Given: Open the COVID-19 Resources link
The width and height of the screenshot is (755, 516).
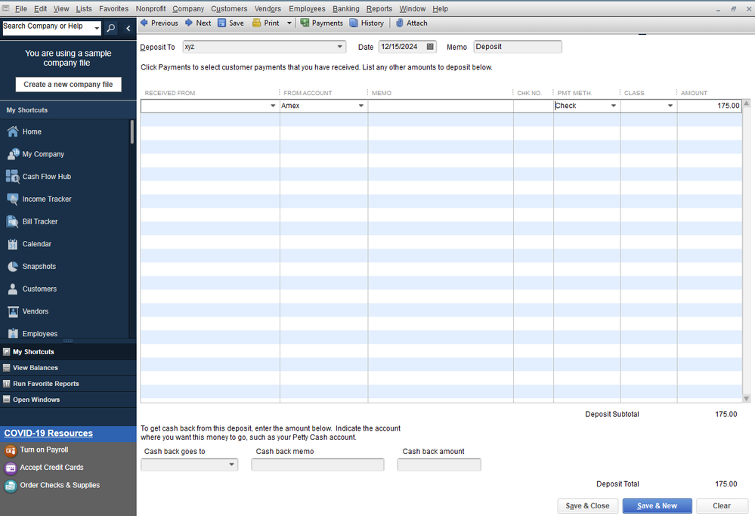Looking at the screenshot, I should pyautogui.click(x=48, y=433).
